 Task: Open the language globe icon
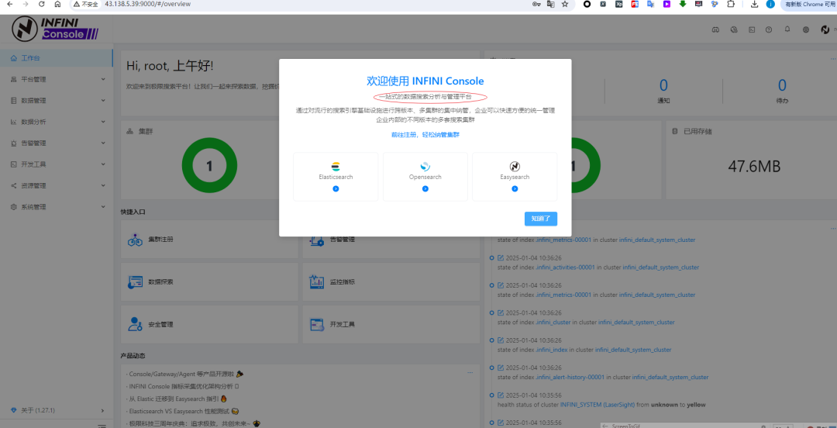pyautogui.click(x=805, y=30)
